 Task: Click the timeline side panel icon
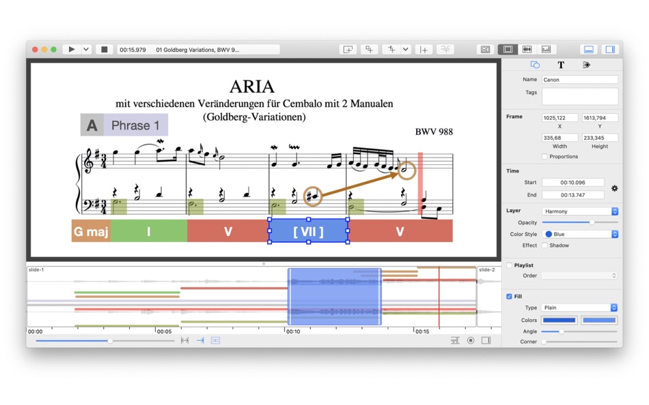pyautogui.click(x=486, y=340)
